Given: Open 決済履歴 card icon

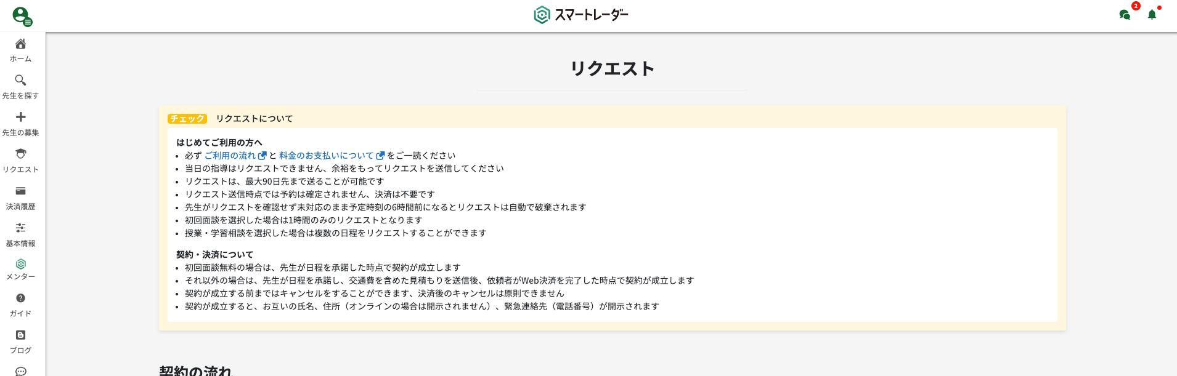Looking at the screenshot, I should (x=20, y=191).
